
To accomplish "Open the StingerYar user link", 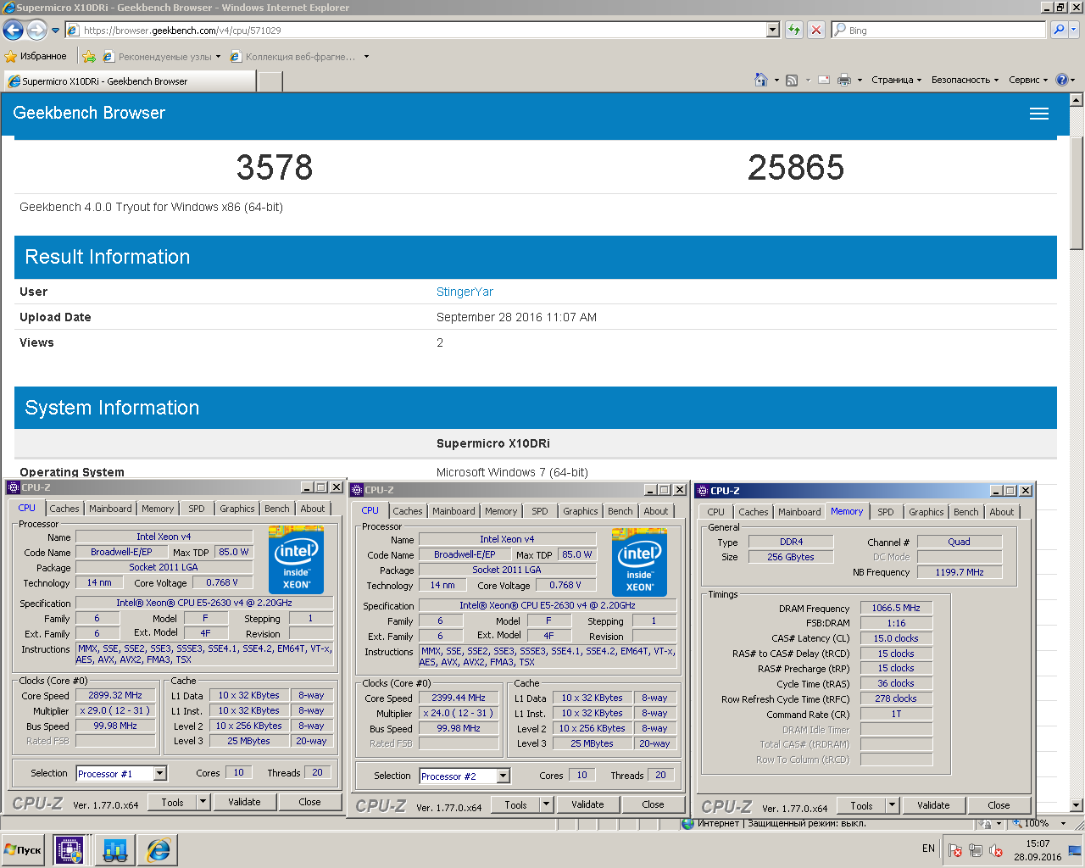I will (465, 292).
